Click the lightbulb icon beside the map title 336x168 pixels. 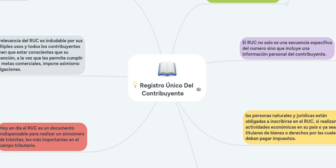click(x=135, y=85)
